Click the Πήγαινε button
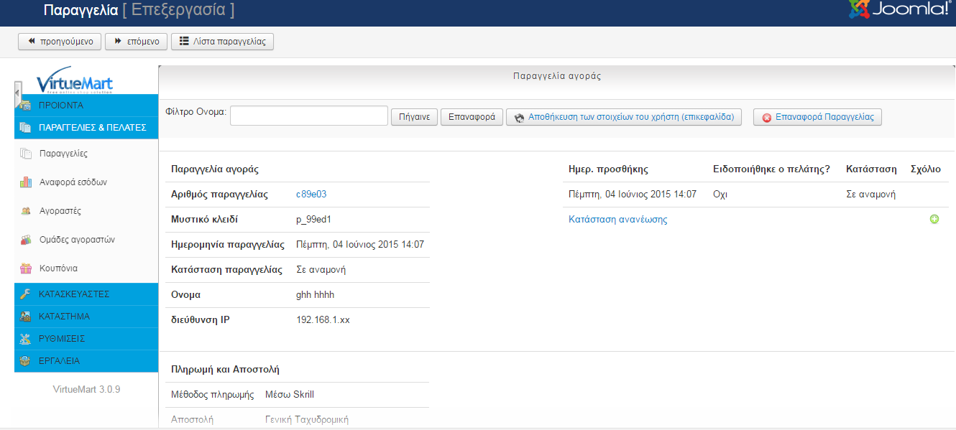 [414, 116]
